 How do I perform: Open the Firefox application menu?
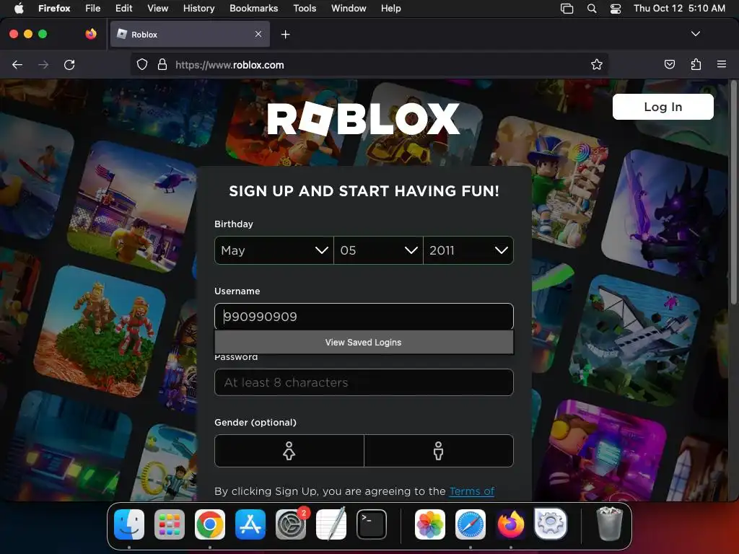[54, 8]
